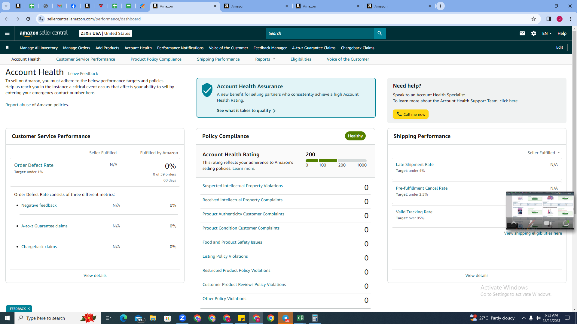
Task: Expand See what it takes to qualify
Action: (x=246, y=110)
